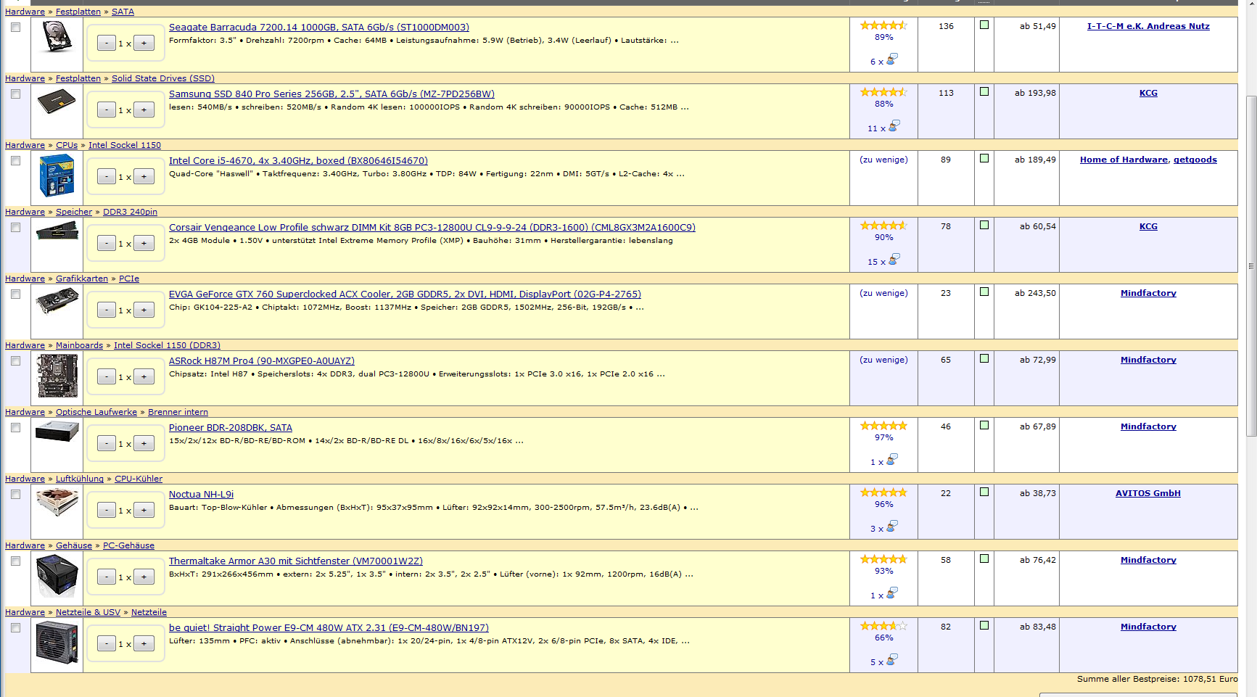Click the be quiet! power supply image
1257x697 pixels.
click(x=57, y=642)
